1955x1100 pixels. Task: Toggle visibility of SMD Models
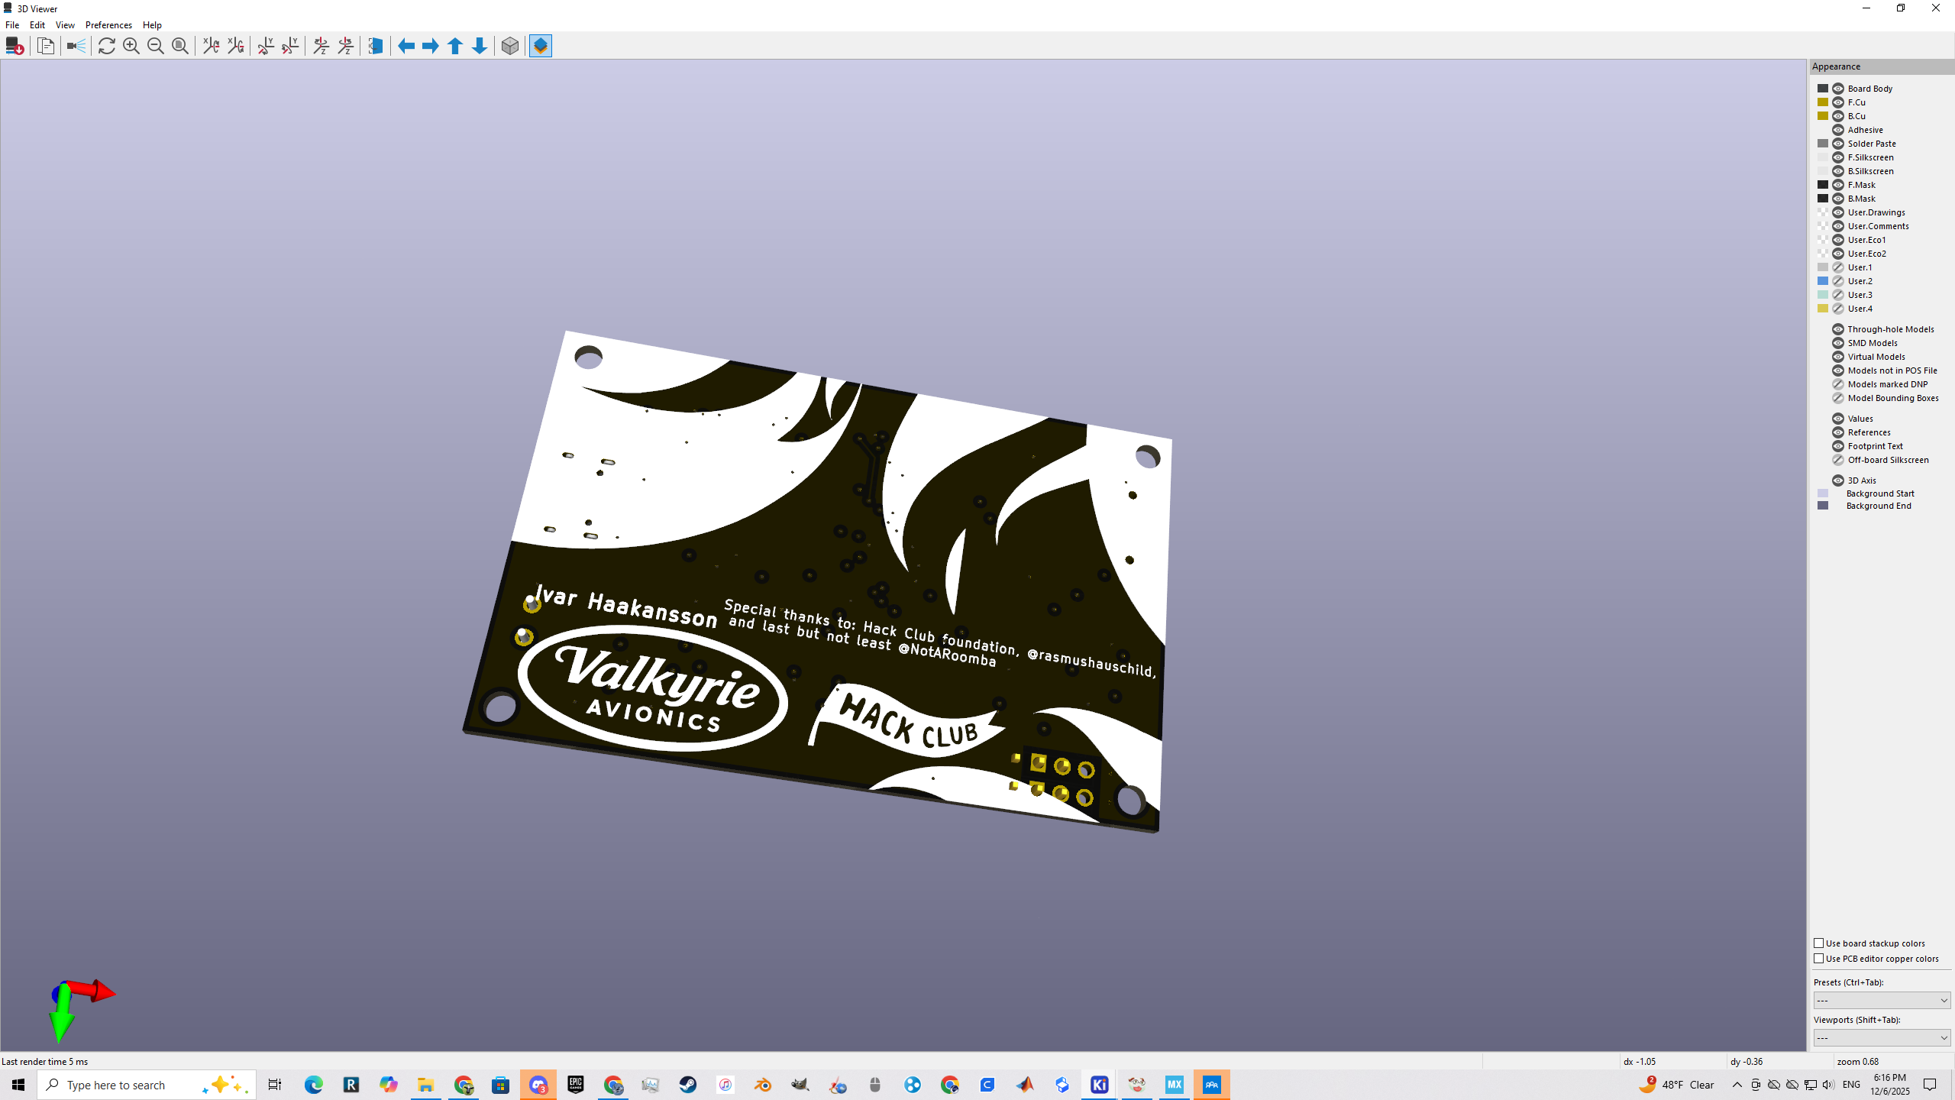[1838, 343]
